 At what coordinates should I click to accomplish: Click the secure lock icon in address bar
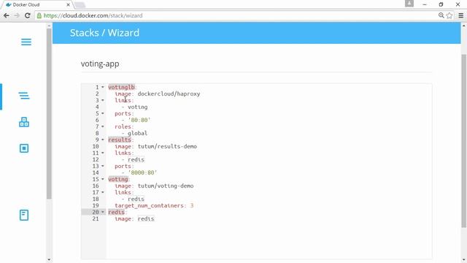(39, 15)
